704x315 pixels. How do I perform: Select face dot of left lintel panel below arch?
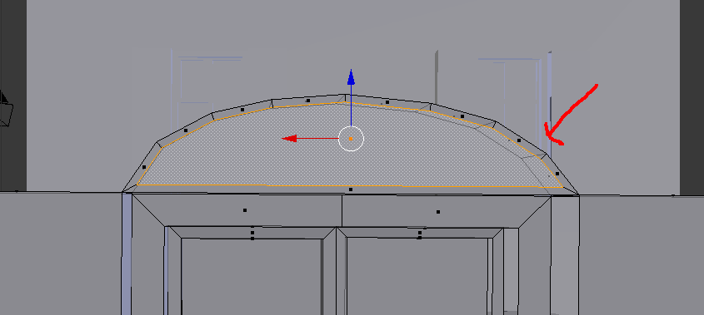tap(245, 210)
